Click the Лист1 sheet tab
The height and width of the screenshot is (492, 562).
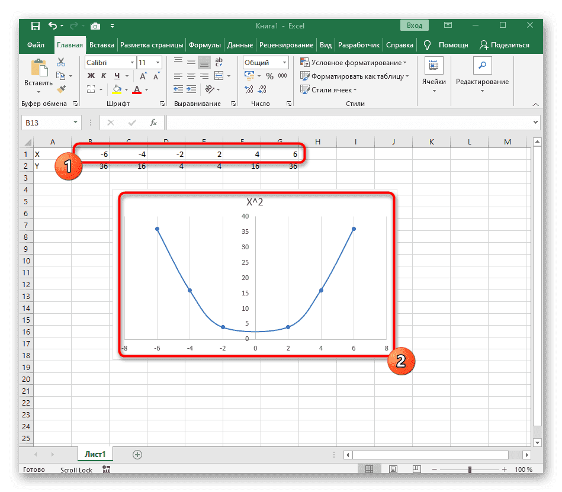[x=95, y=454]
